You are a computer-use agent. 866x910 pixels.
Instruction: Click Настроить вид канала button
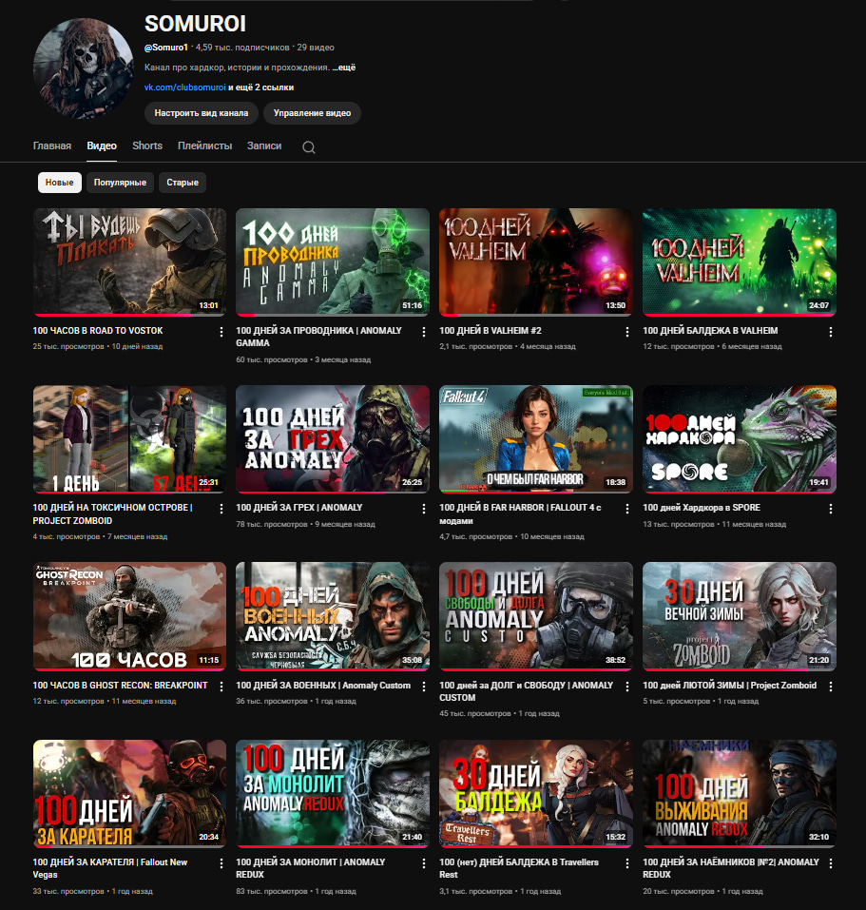click(x=202, y=113)
